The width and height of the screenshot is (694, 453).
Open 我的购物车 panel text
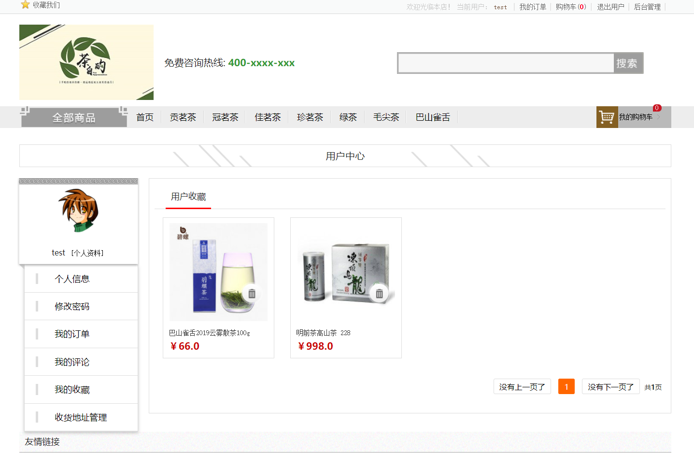click(x=636, y=117)
